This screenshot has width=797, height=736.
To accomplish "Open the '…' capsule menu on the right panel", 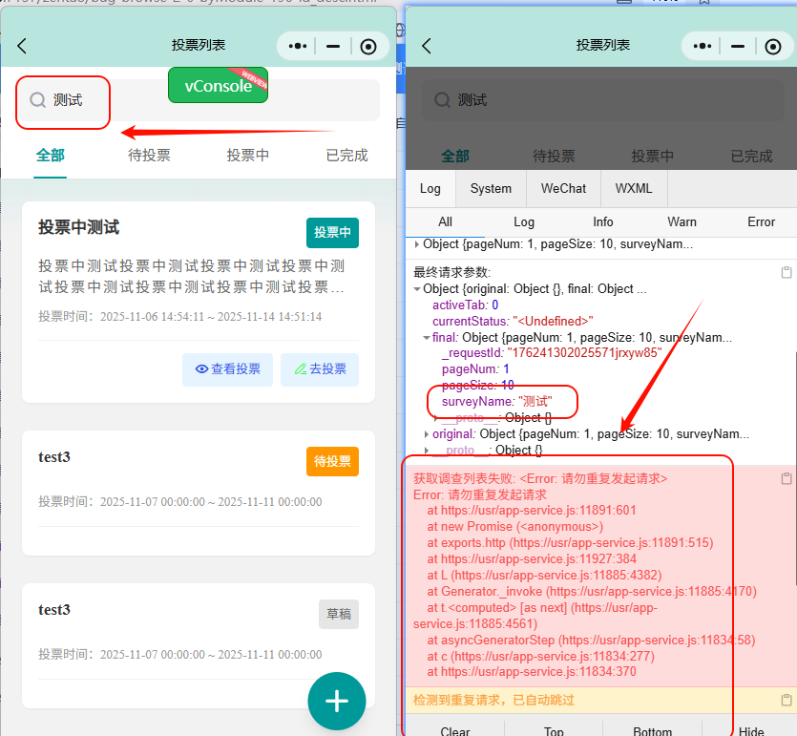I will pyautogui.click(x=702, y=46).
